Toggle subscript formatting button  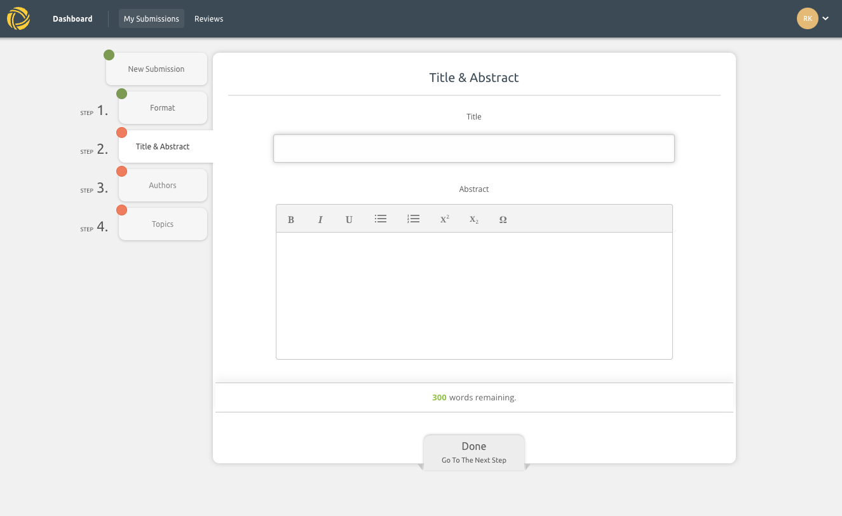pos(474,220)
